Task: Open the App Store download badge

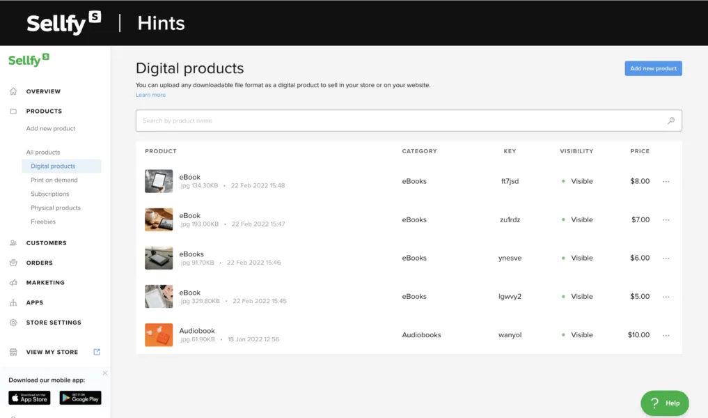Action: [29, 398]
